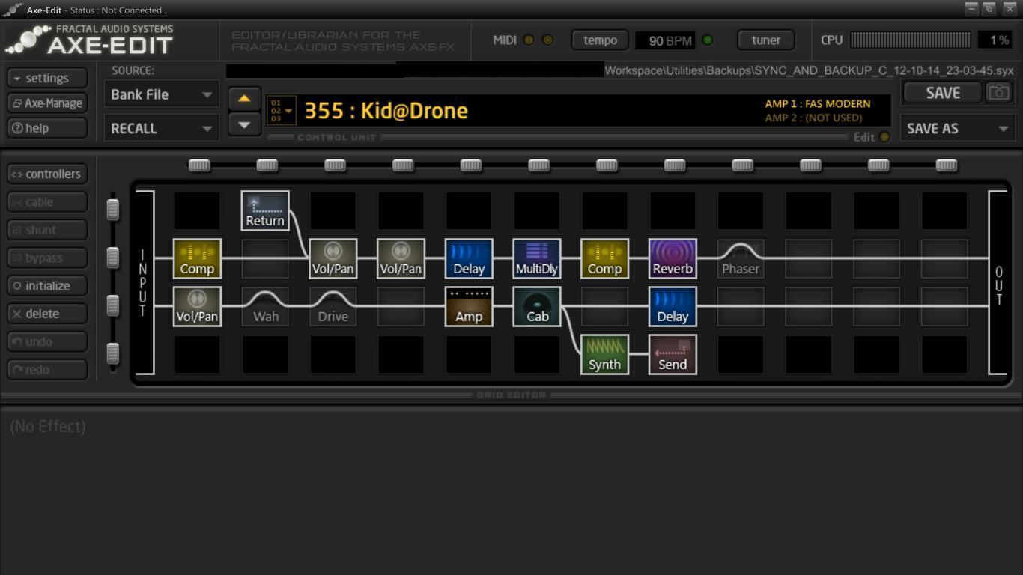Open the Bank File source dropdown

[x=161, y=94]
